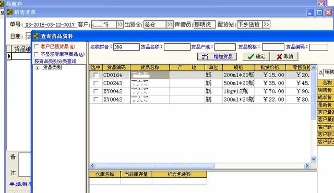
Task: Open 按货品类别分类查询 link
Action: (x=55, y=61)
